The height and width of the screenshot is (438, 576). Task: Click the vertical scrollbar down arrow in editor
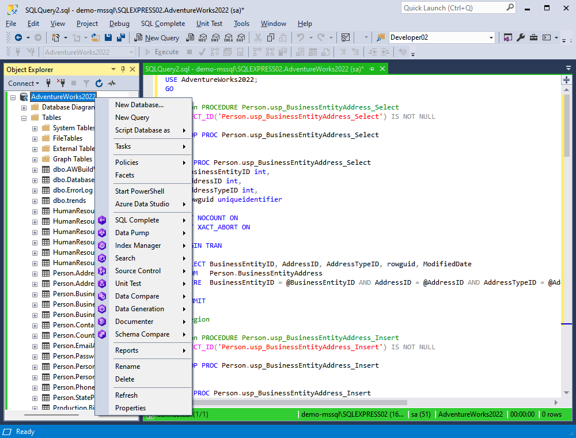[566, 393]
